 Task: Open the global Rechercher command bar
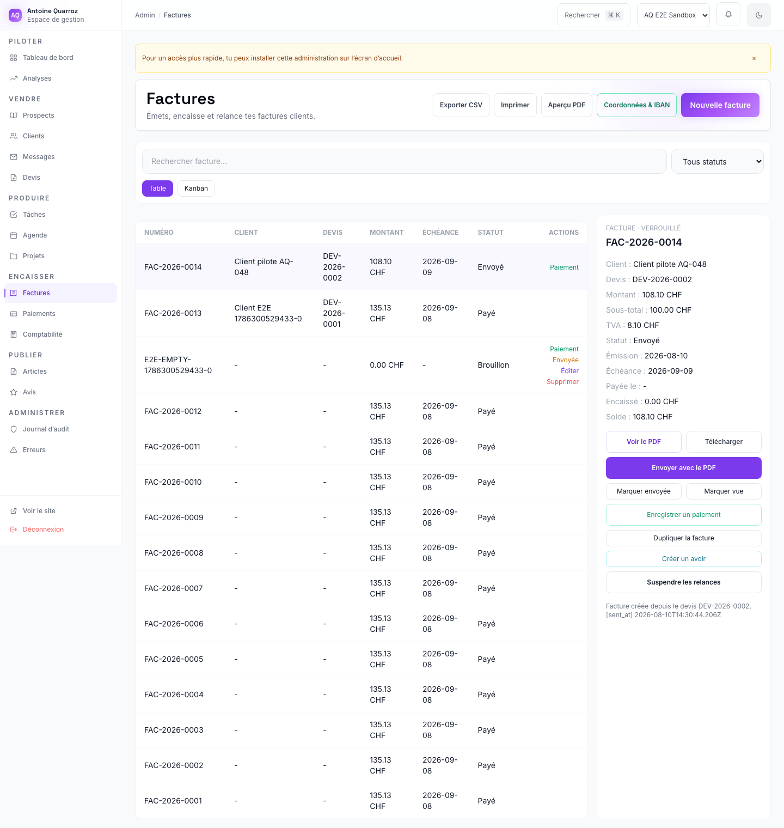tap(594, 15)
